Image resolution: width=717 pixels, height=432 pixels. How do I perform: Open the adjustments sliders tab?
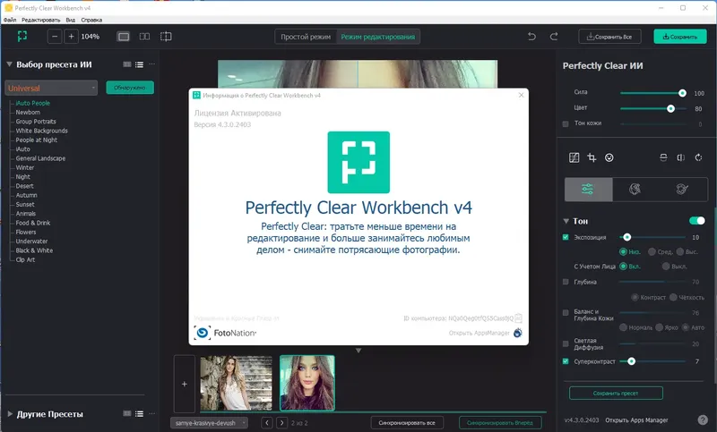tap(588, 189)
